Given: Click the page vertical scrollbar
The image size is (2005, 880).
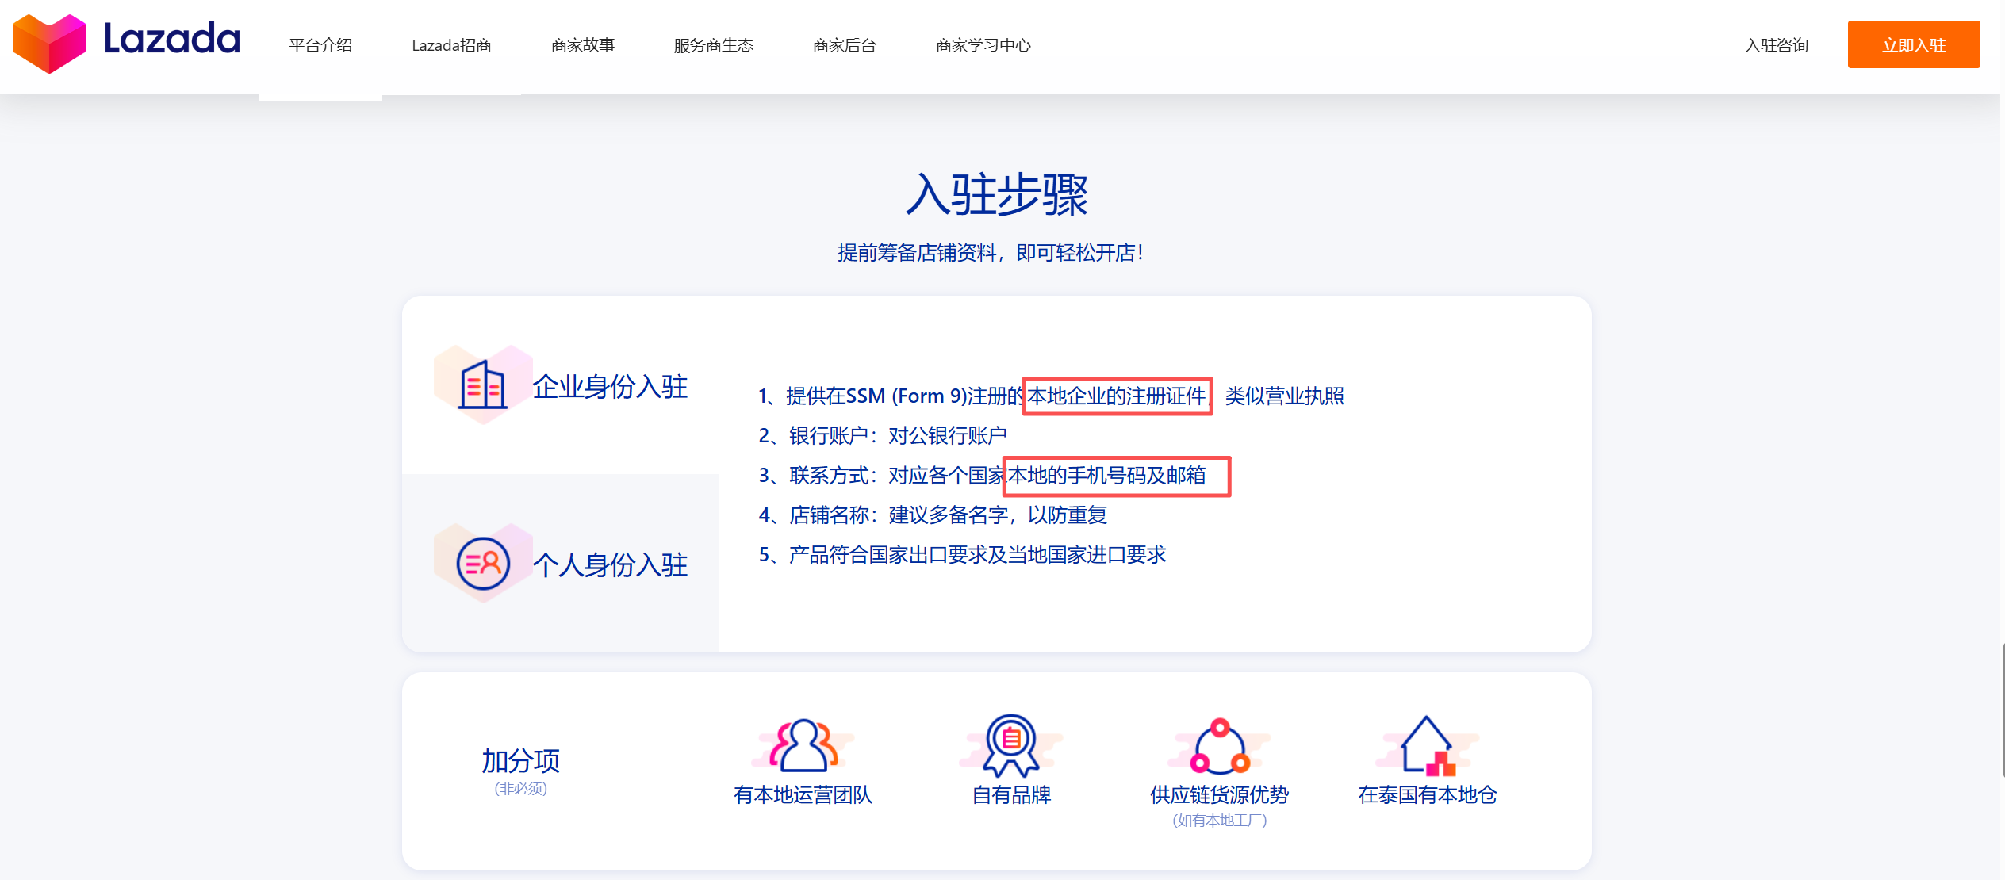Looking at the screenshot, I should click(2002, 710).
